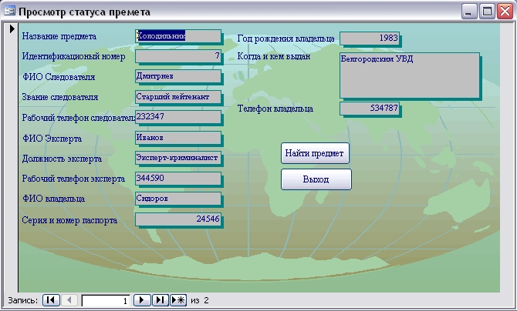Create new record with asterisk button
Image resolution: width=517 pixels, height=311 pixels.
tap(178, 300)
